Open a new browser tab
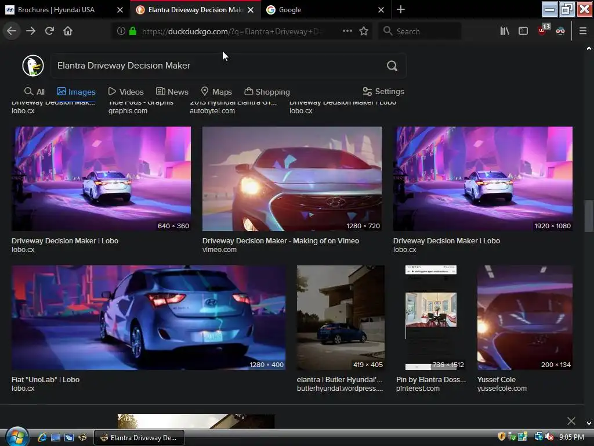Image resolution: width=594 pixels, height=446 pixels. (400, 9)
